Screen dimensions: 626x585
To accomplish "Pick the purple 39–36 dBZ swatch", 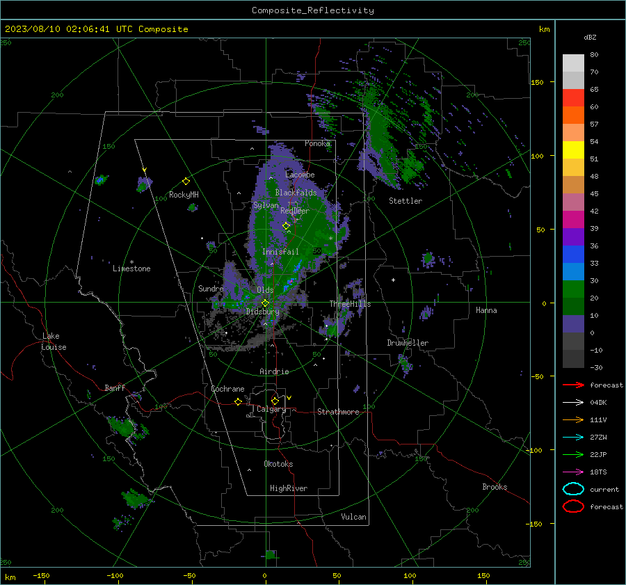I will (x=573, y=237).
